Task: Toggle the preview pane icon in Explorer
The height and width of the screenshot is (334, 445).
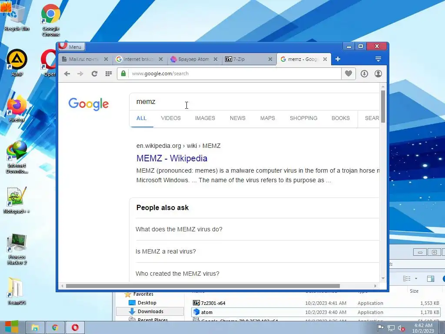Action: pos(431,279)
